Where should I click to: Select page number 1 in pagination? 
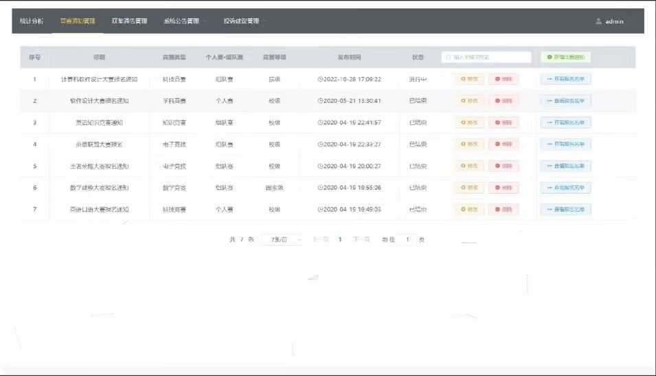tap(340, 239)
